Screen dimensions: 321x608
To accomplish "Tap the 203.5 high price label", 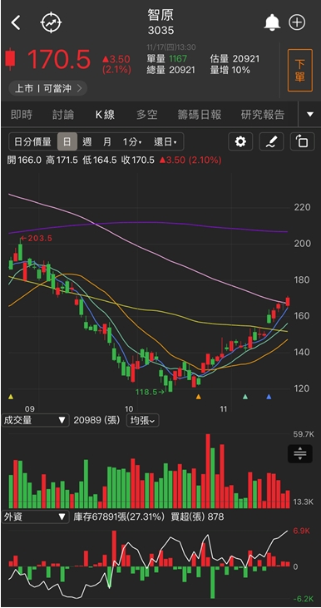I will pos(36,238).
